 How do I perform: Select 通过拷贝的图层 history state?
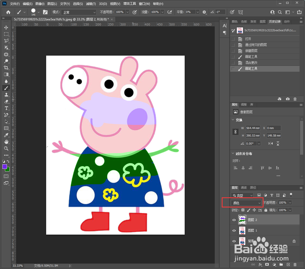click(x=265, y=45)
